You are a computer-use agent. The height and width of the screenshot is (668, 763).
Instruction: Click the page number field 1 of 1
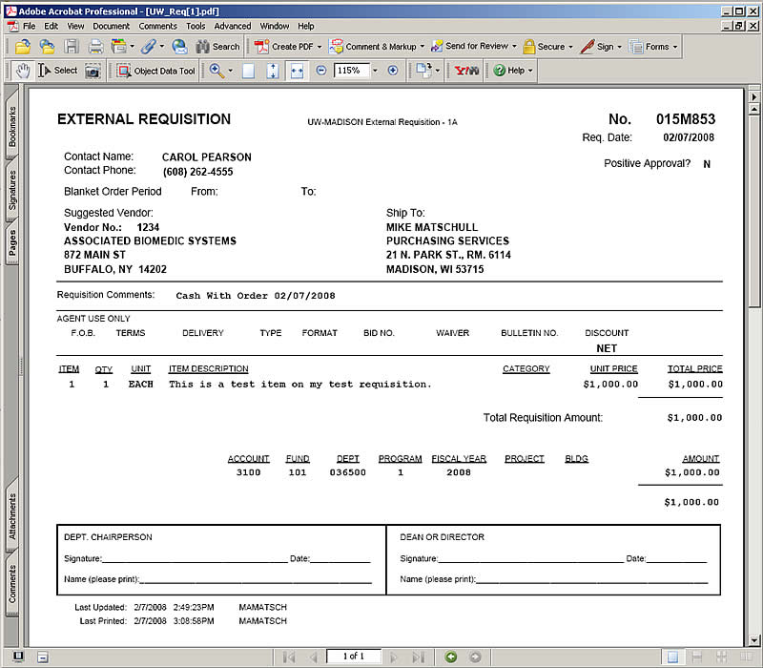point(353,657)
